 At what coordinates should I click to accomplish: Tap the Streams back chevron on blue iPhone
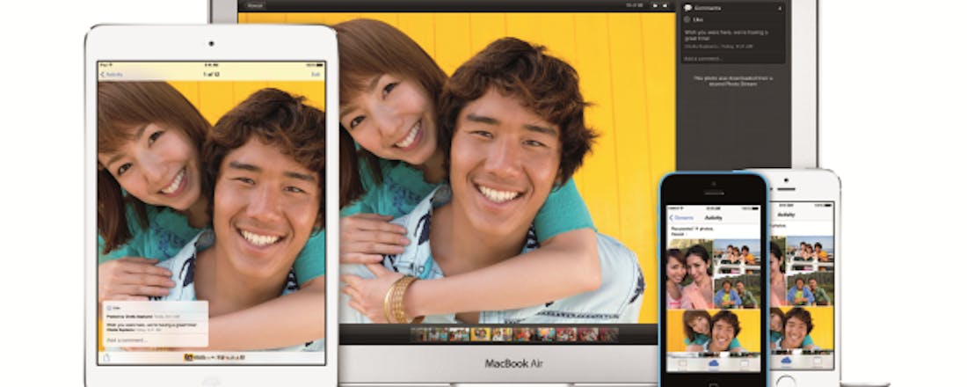tap(672, 217)
